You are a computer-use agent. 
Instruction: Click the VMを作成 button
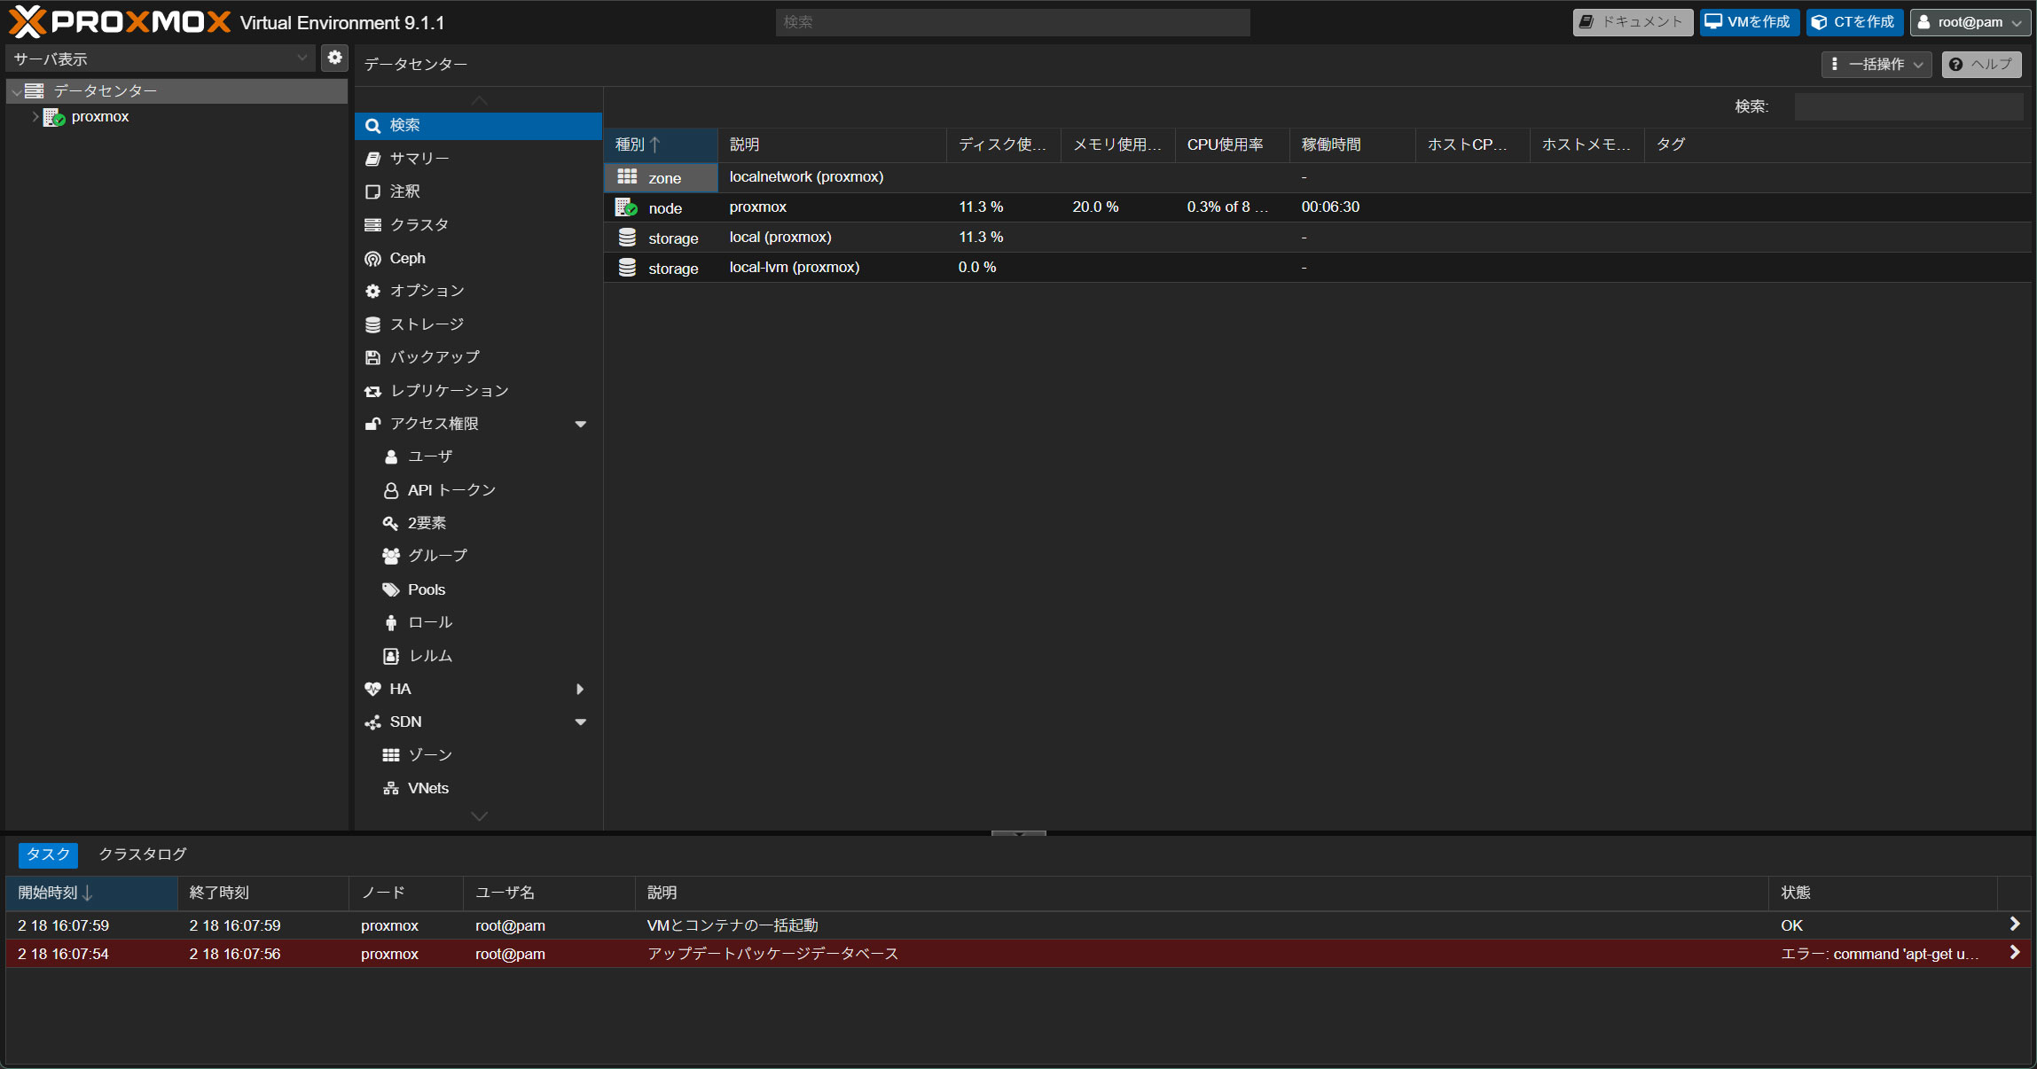pos(1749,22)
